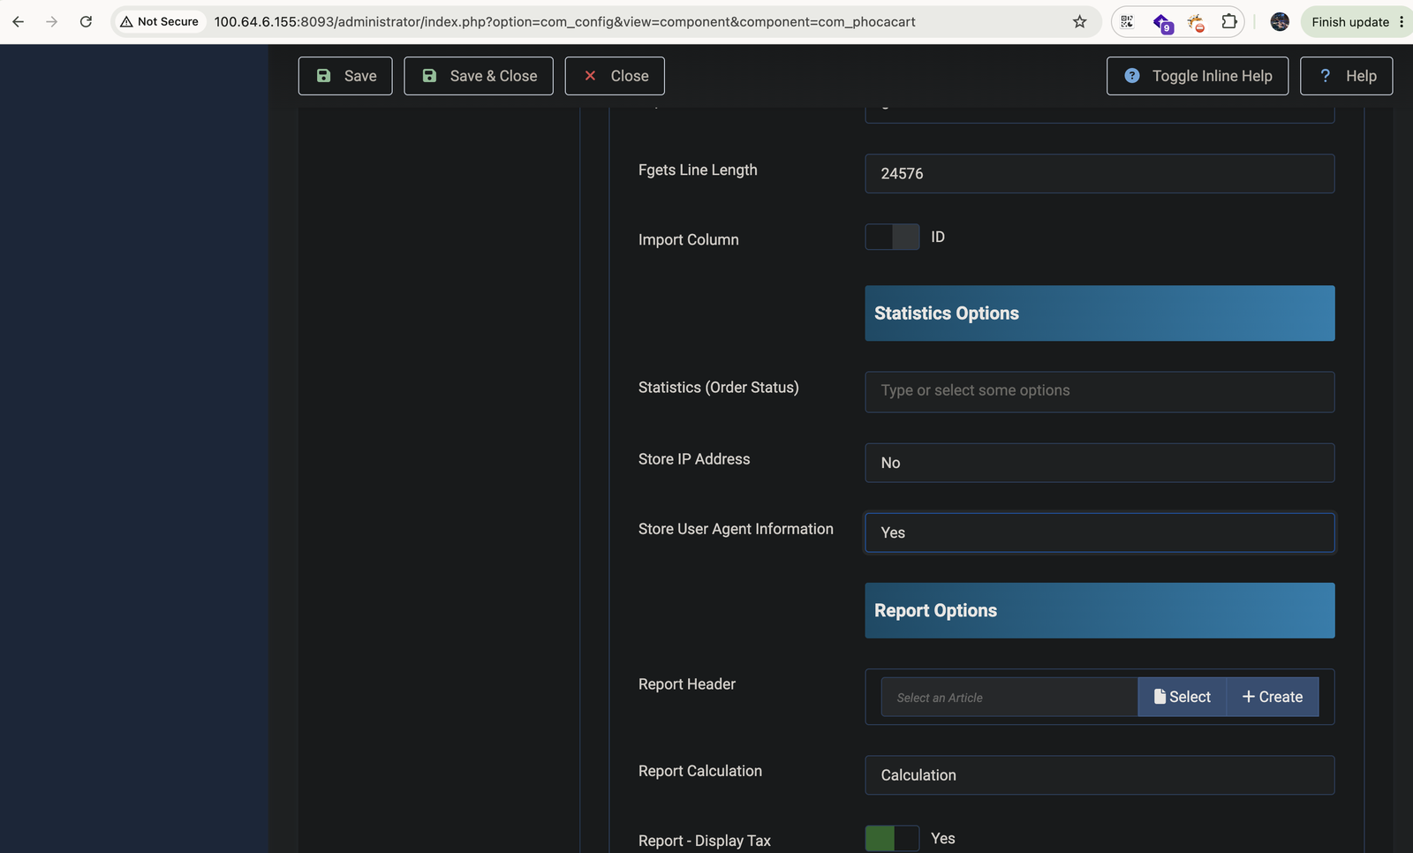Image resolution: width=1413 pixels, height=853 pixels.
Task: Open Store User Agent Information dropdown
Action: pos(1099,532)
